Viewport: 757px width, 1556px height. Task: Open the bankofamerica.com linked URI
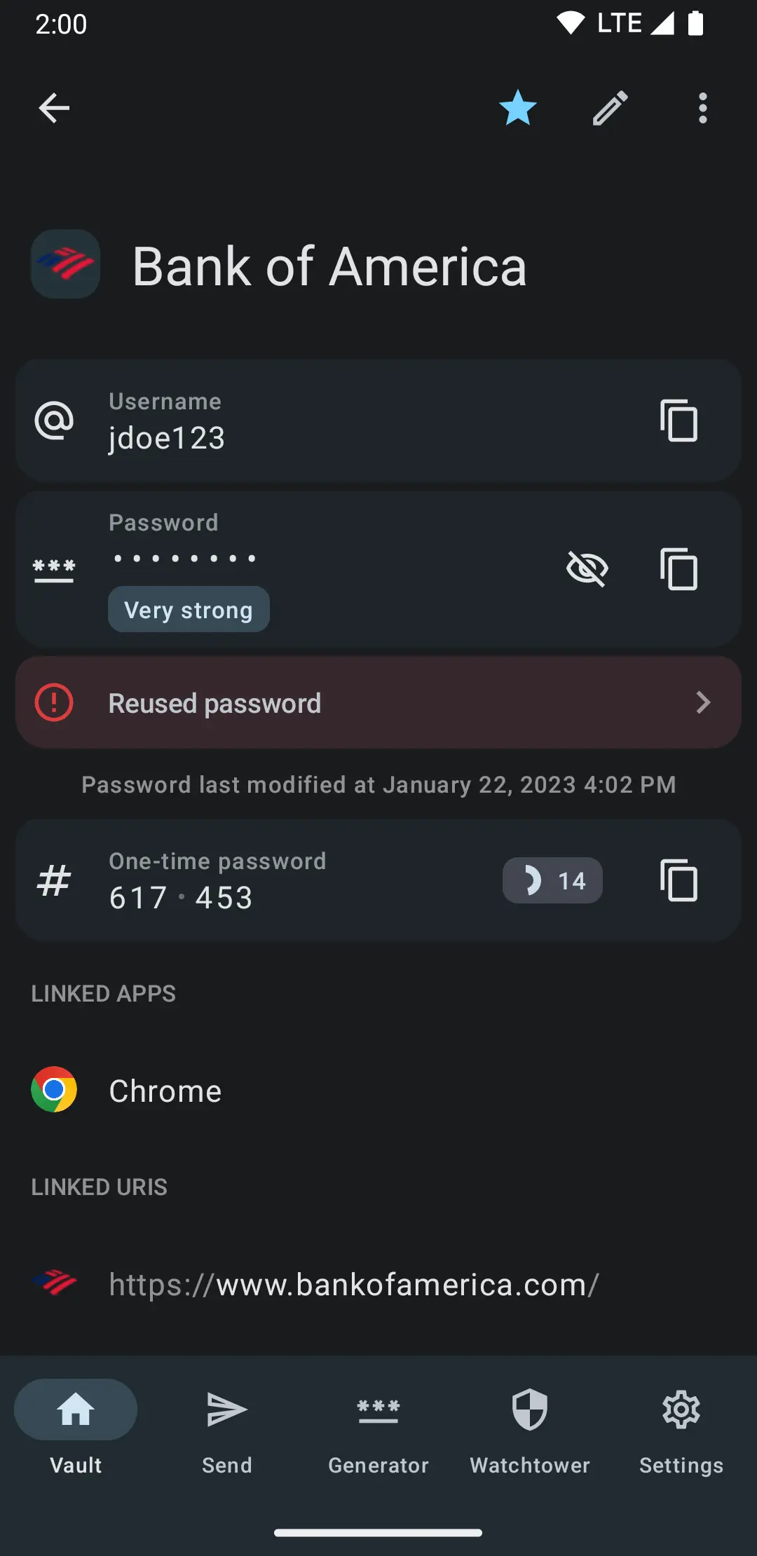click(x=354, y=1284)
